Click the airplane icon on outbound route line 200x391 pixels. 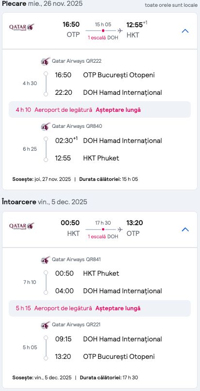click(x=120, y=31)
